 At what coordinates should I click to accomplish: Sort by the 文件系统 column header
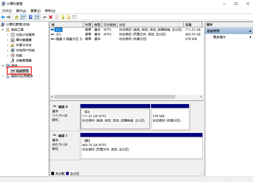tap(110, 25)
